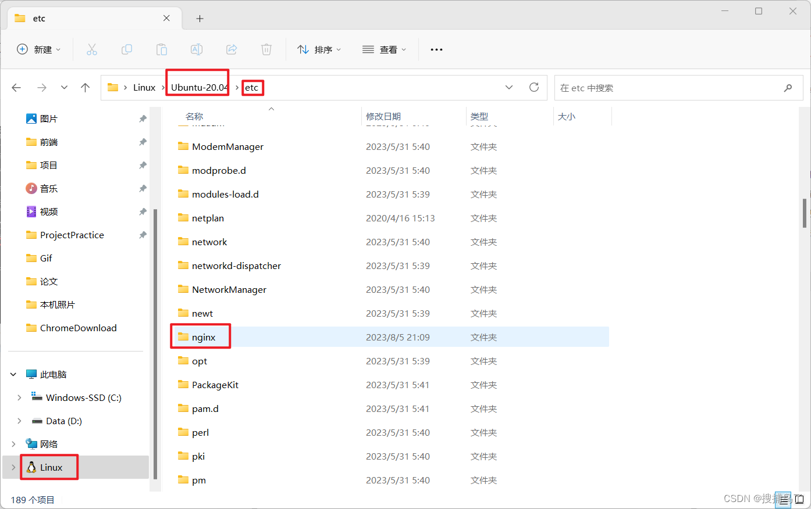Close the etc tab
The height and width of the screenshot is (509, 811).
pyautogui.click(x=166, y=19)
